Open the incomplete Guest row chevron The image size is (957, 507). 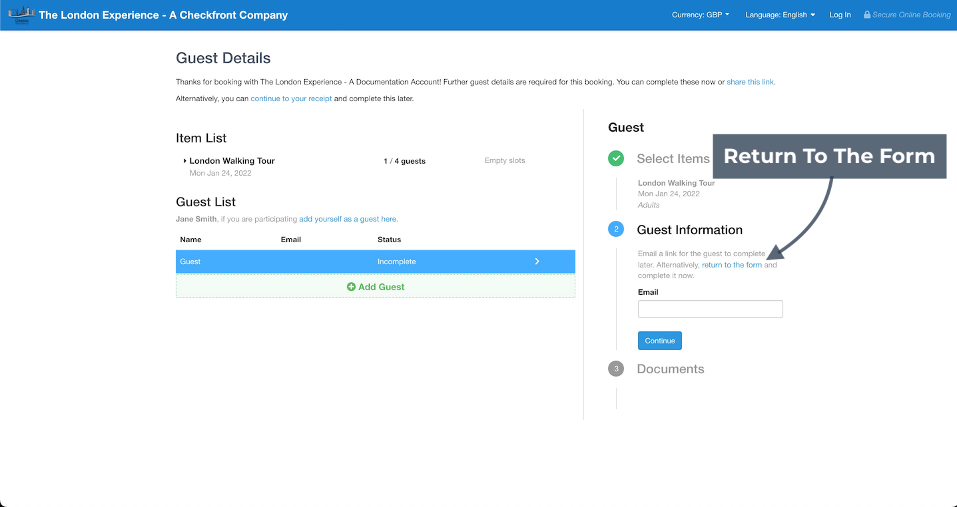coord(537,261)
